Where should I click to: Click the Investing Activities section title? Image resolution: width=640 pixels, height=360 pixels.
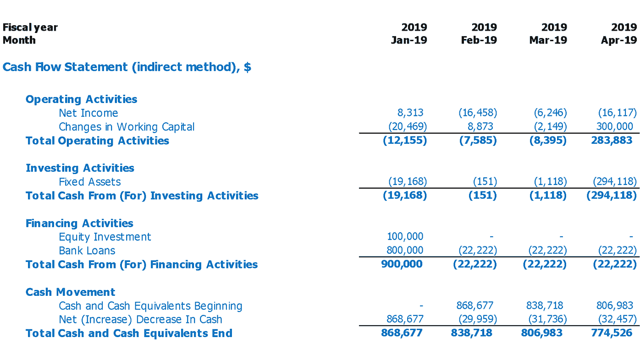[x=80, y=168]
